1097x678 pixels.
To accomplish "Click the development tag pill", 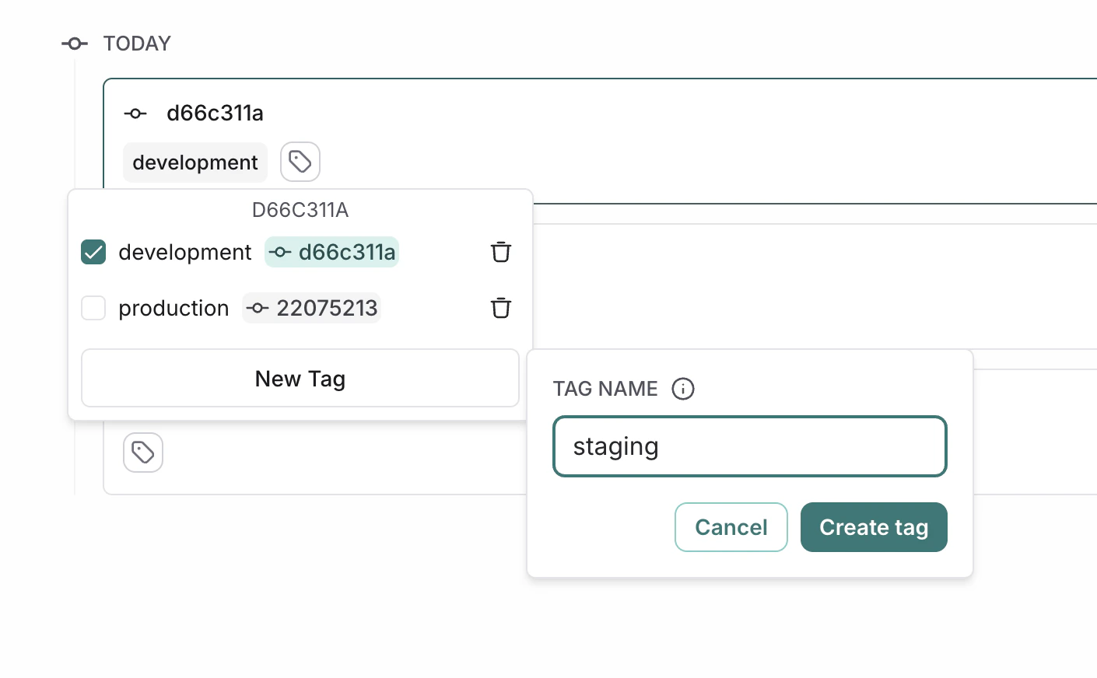I will click(x=195, y=162).
